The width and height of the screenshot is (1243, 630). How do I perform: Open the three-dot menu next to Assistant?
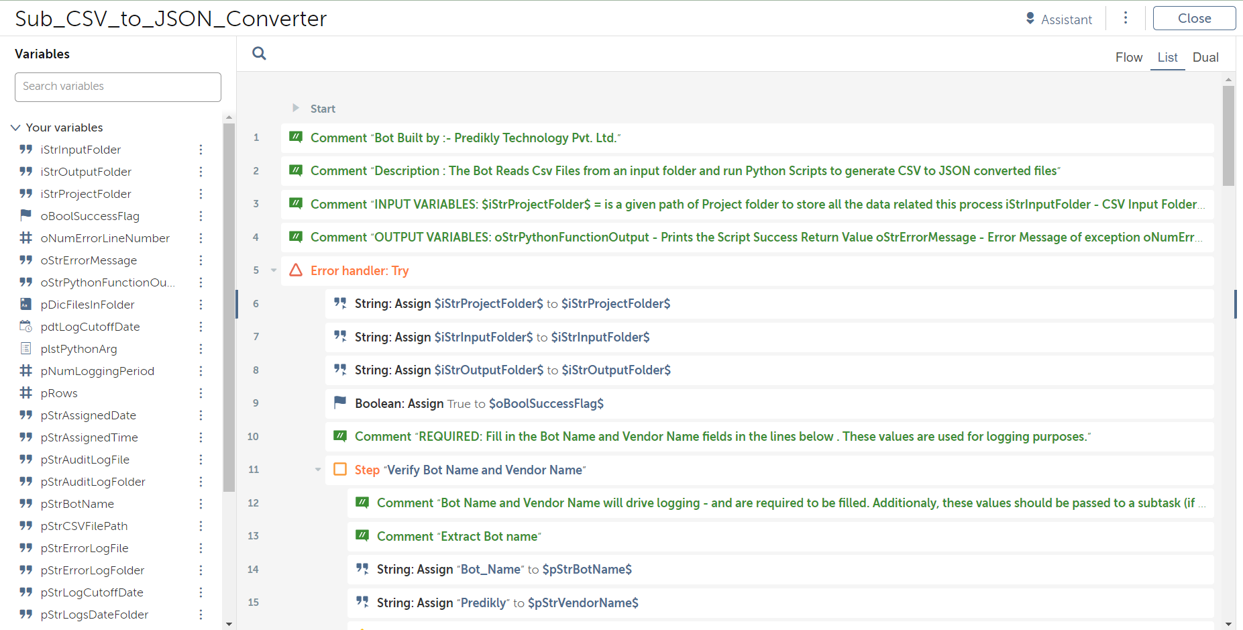(1126, 18)
